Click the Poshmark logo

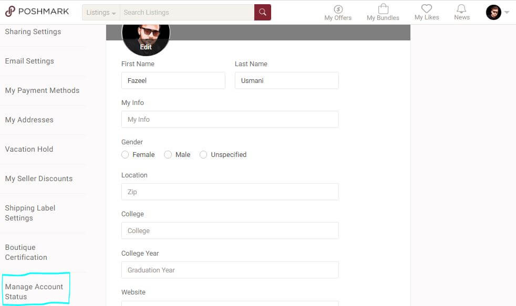(37, 12)
